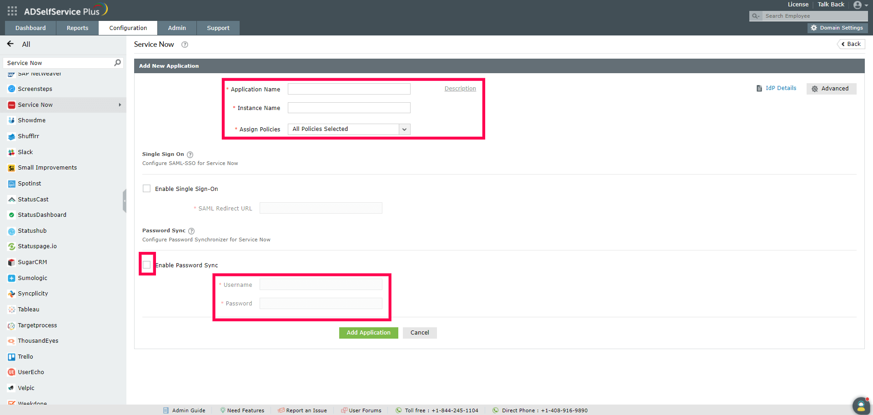The width and height of the screenshot is (873, 415).
Task: Expand the Service Now sidebar entry chevron
Action: (120, 105)
